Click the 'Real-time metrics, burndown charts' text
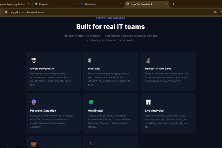This screenshot has width=222, height=148. [166, 121]
